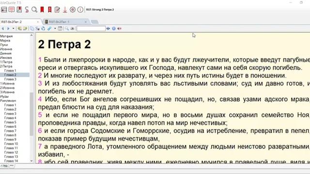
Task: Select the book Иоанна in the list
Action: coord(6,49)
